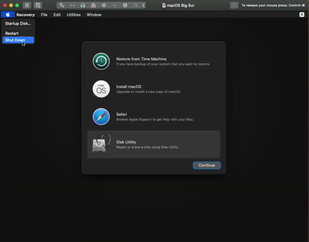Image resolution: width=309 pixels, height=242 pixels.
Task: Select the Disk Utility row
Action: 154,144
